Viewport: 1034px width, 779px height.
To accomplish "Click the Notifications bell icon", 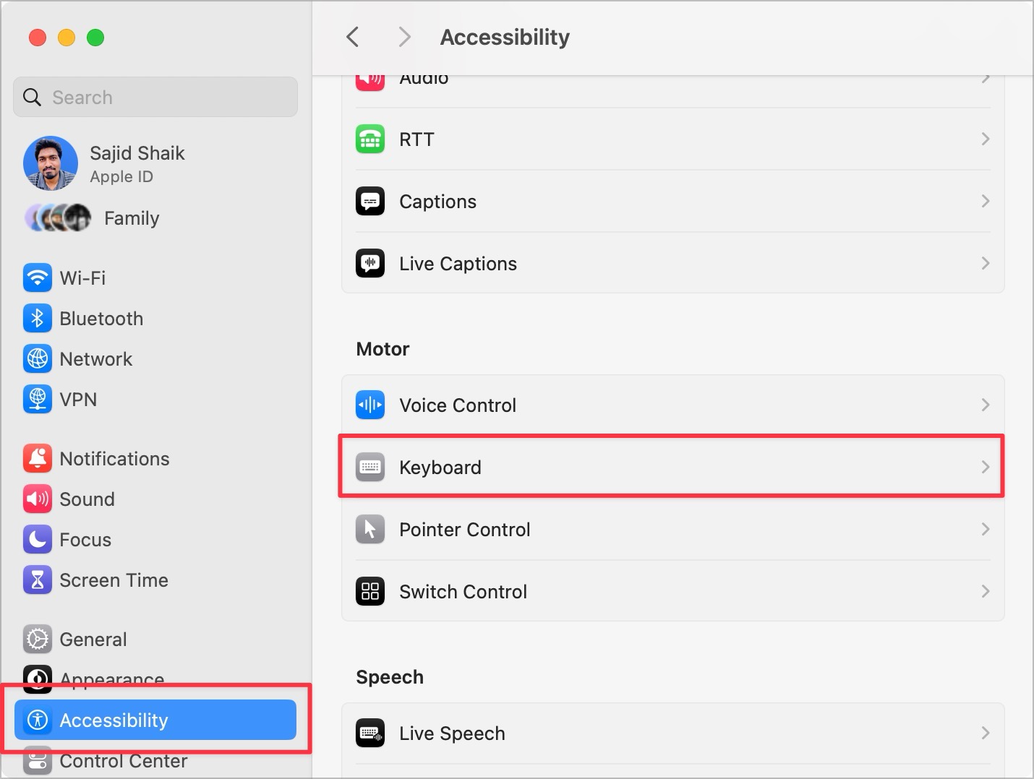I will click(37, 459).
